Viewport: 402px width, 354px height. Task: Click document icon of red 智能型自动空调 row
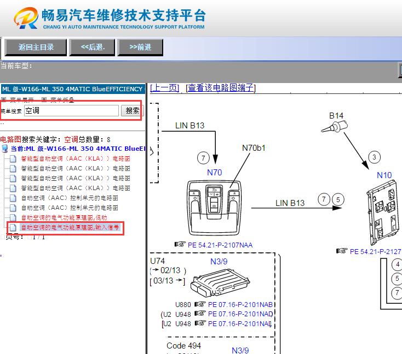(13, 158)
